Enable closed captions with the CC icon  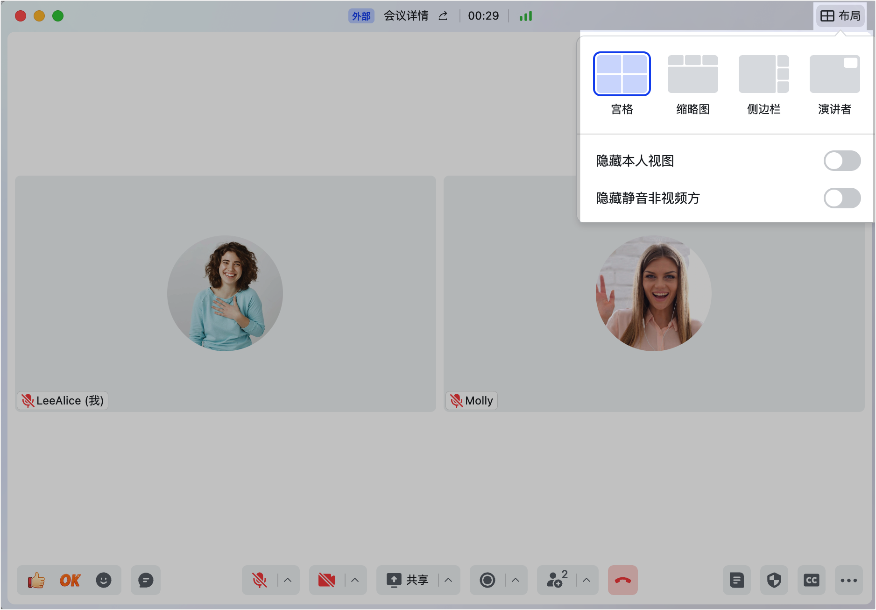[x=811, y=580]
